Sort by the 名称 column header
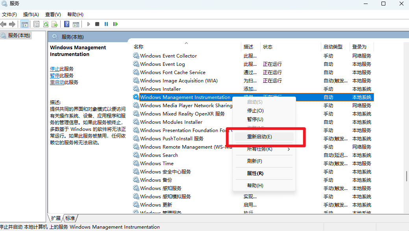The image size is (409, 231). click(x=187, y=47)
